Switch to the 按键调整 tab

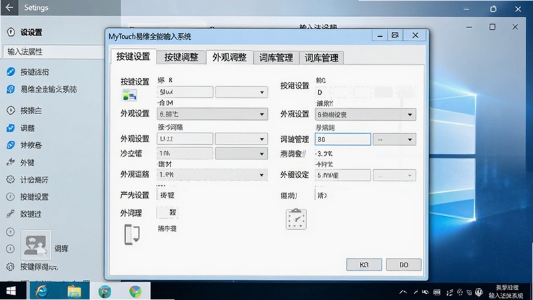[181, 57]
